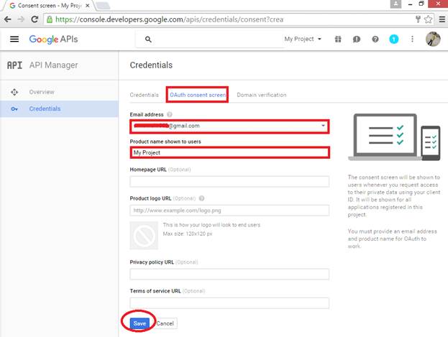Click the Save button
Screen dimensions: 448x337
[x=140, y=323]
